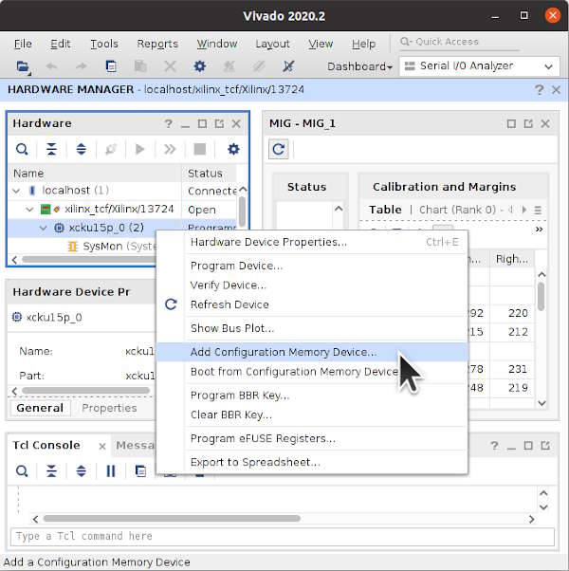Switch to the Table tab in Calibration
This screenshot has width=569, height=571.
click(385, 210)
